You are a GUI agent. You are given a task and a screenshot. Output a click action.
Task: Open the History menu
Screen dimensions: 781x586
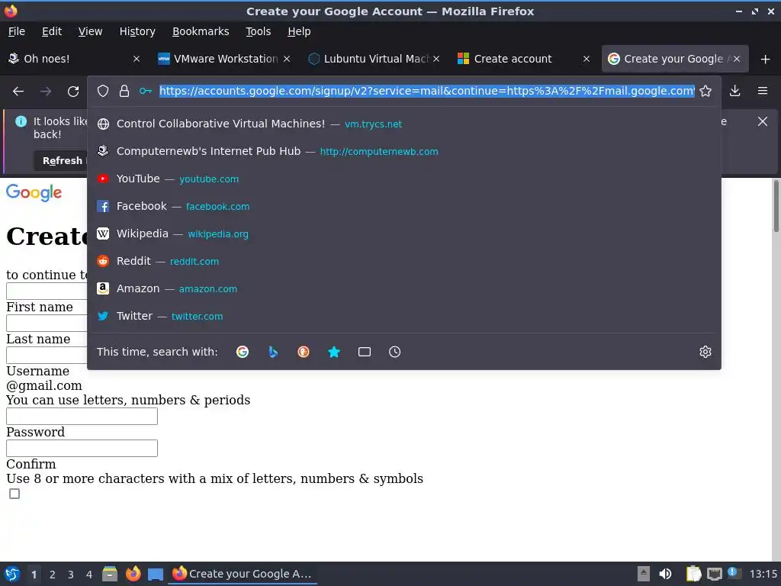coord(137,31)
